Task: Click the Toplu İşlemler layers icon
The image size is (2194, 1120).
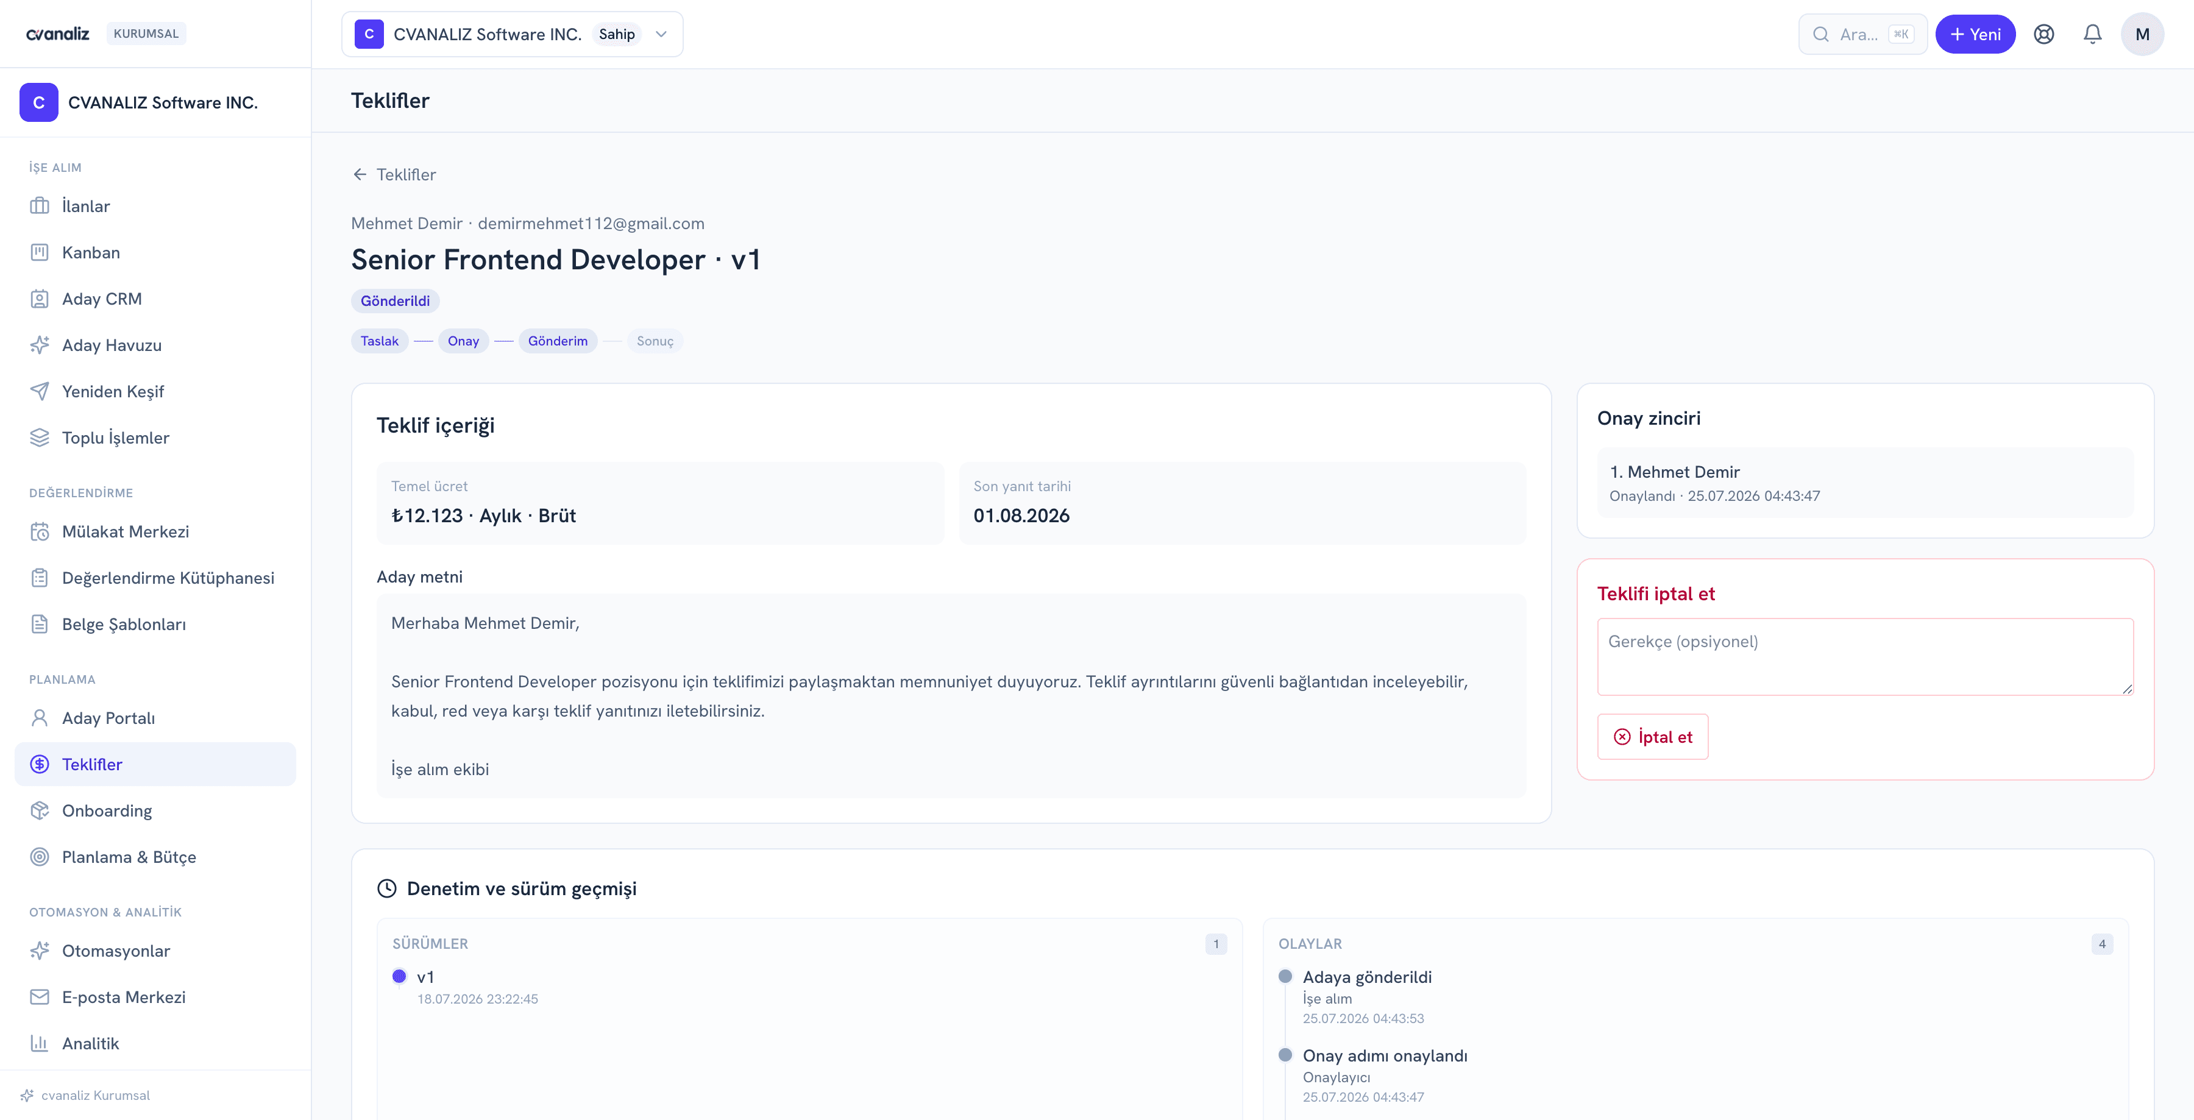Action: [39, 438]
